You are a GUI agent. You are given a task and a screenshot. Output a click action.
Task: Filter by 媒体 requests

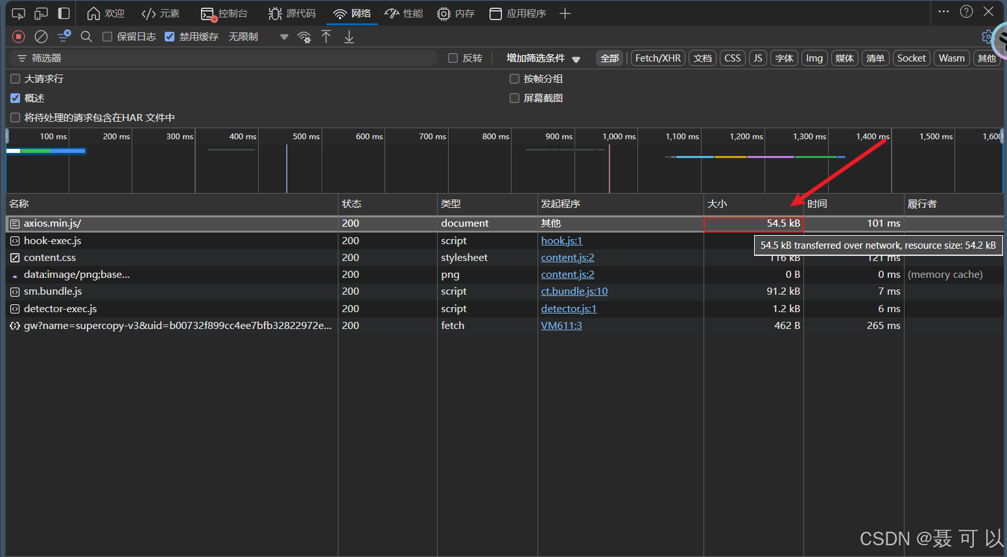[x=845, y=58]
